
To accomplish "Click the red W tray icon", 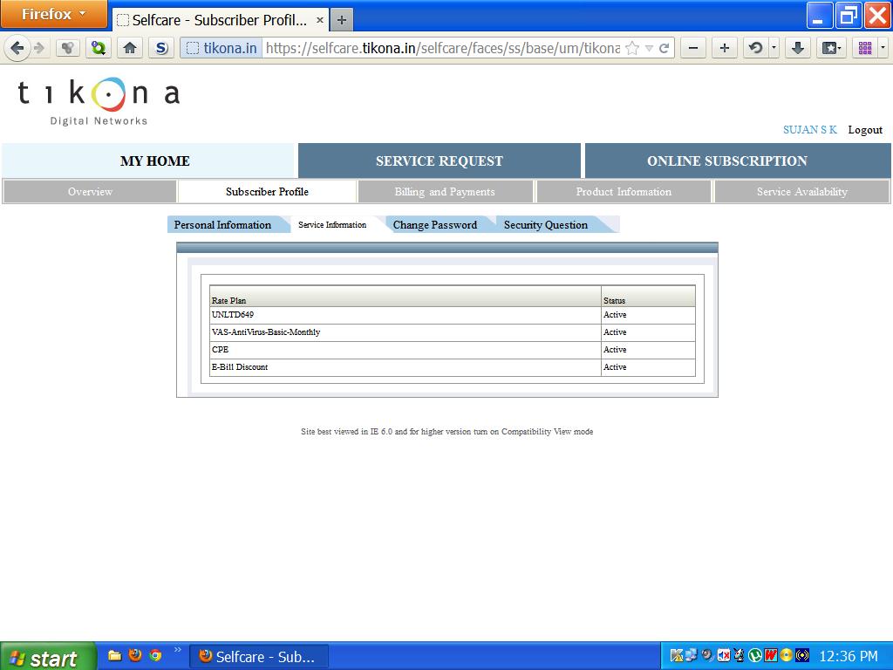I will 771,656.
